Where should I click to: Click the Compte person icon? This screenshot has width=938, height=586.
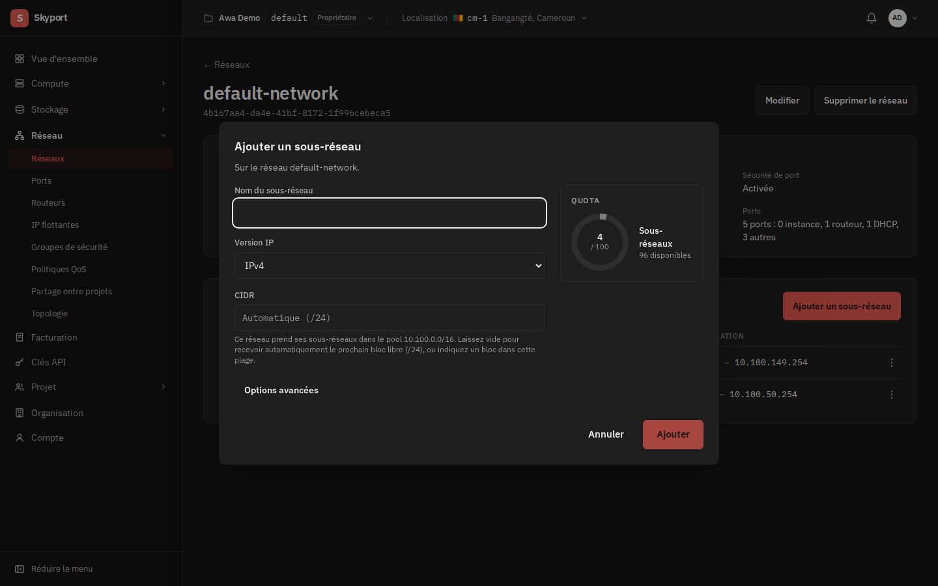point(20,438)
